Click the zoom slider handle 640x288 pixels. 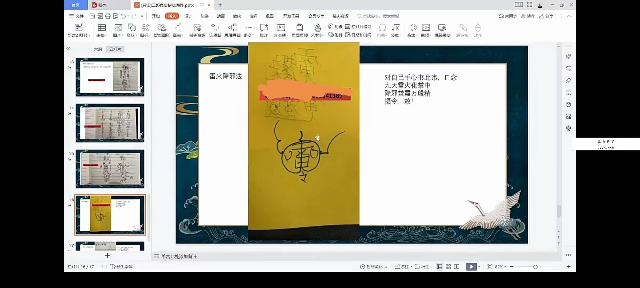tap(535, 267)
